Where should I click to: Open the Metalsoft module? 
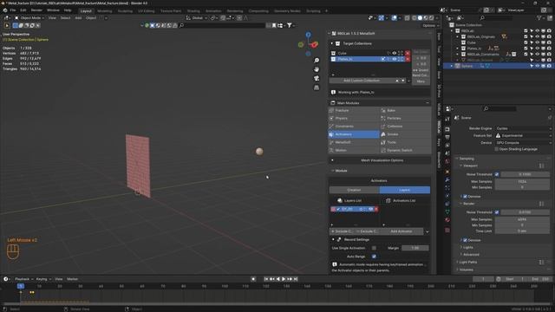pyautogui.click(x=354, y=142)
